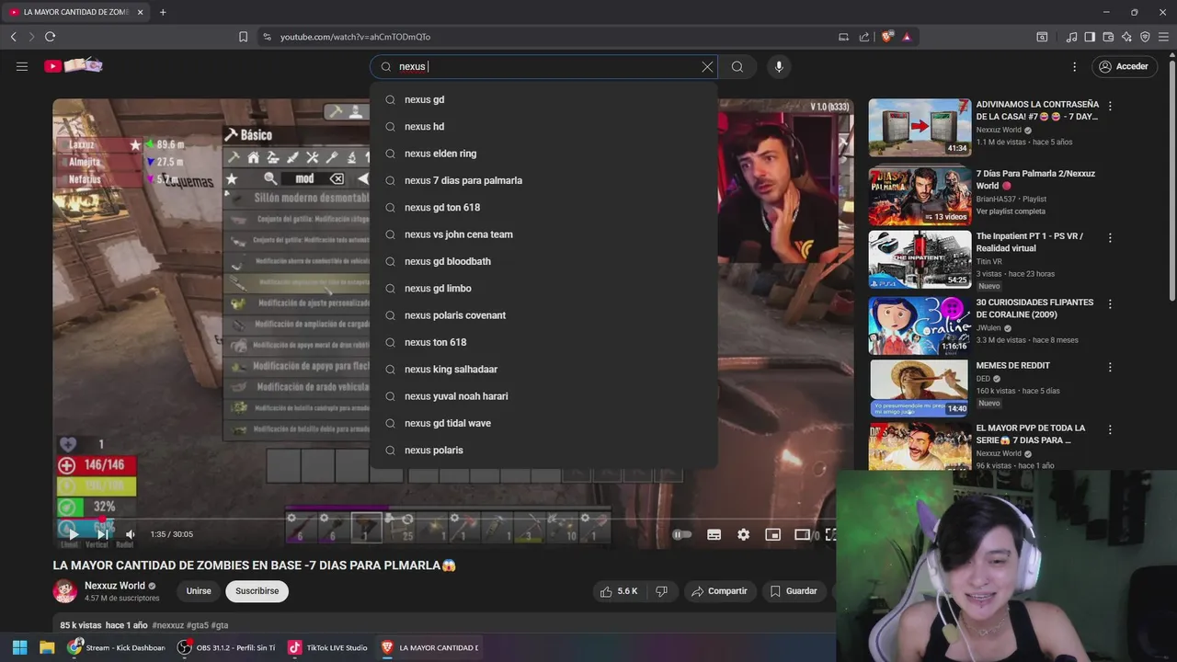Viewport: 1177px width, 662px height.
Task: Switch to theater mode view
Action: point(802,534)
